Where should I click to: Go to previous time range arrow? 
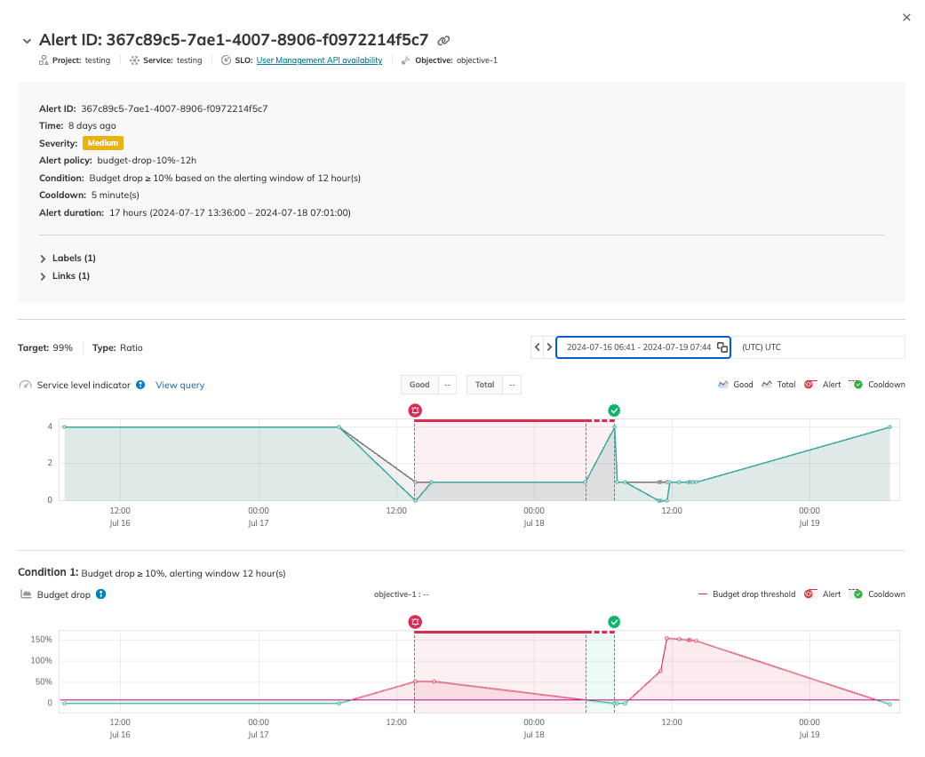tap(538, 347)
